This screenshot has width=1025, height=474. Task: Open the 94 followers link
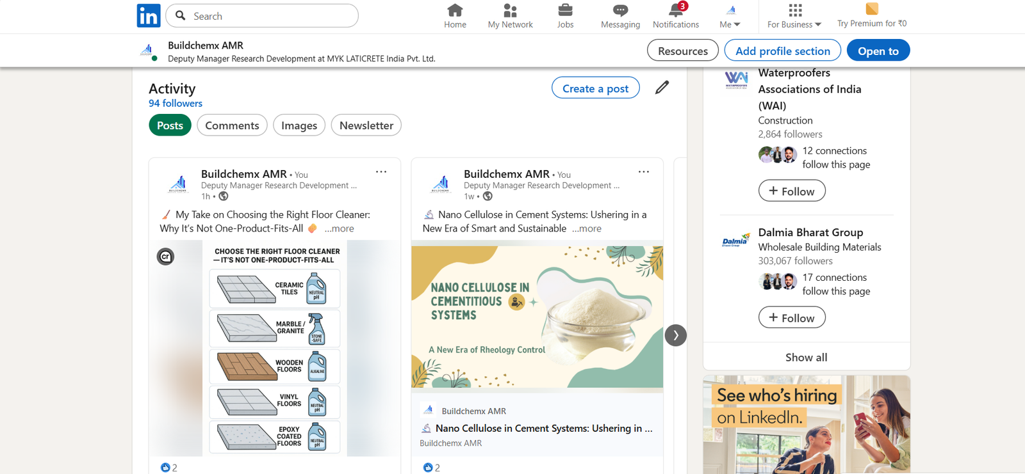pos(176,104)
